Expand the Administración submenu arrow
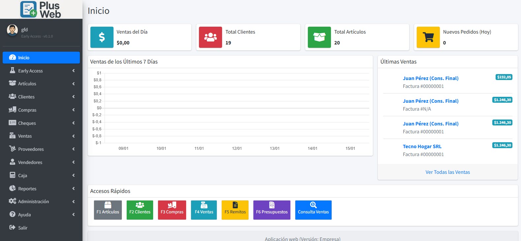Viewport: 521px width, 241px height. click(73, 201)
